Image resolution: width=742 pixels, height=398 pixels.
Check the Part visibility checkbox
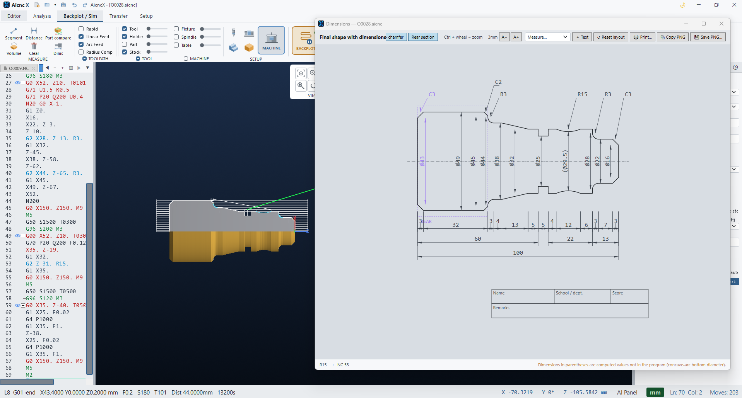click(125, 44)
